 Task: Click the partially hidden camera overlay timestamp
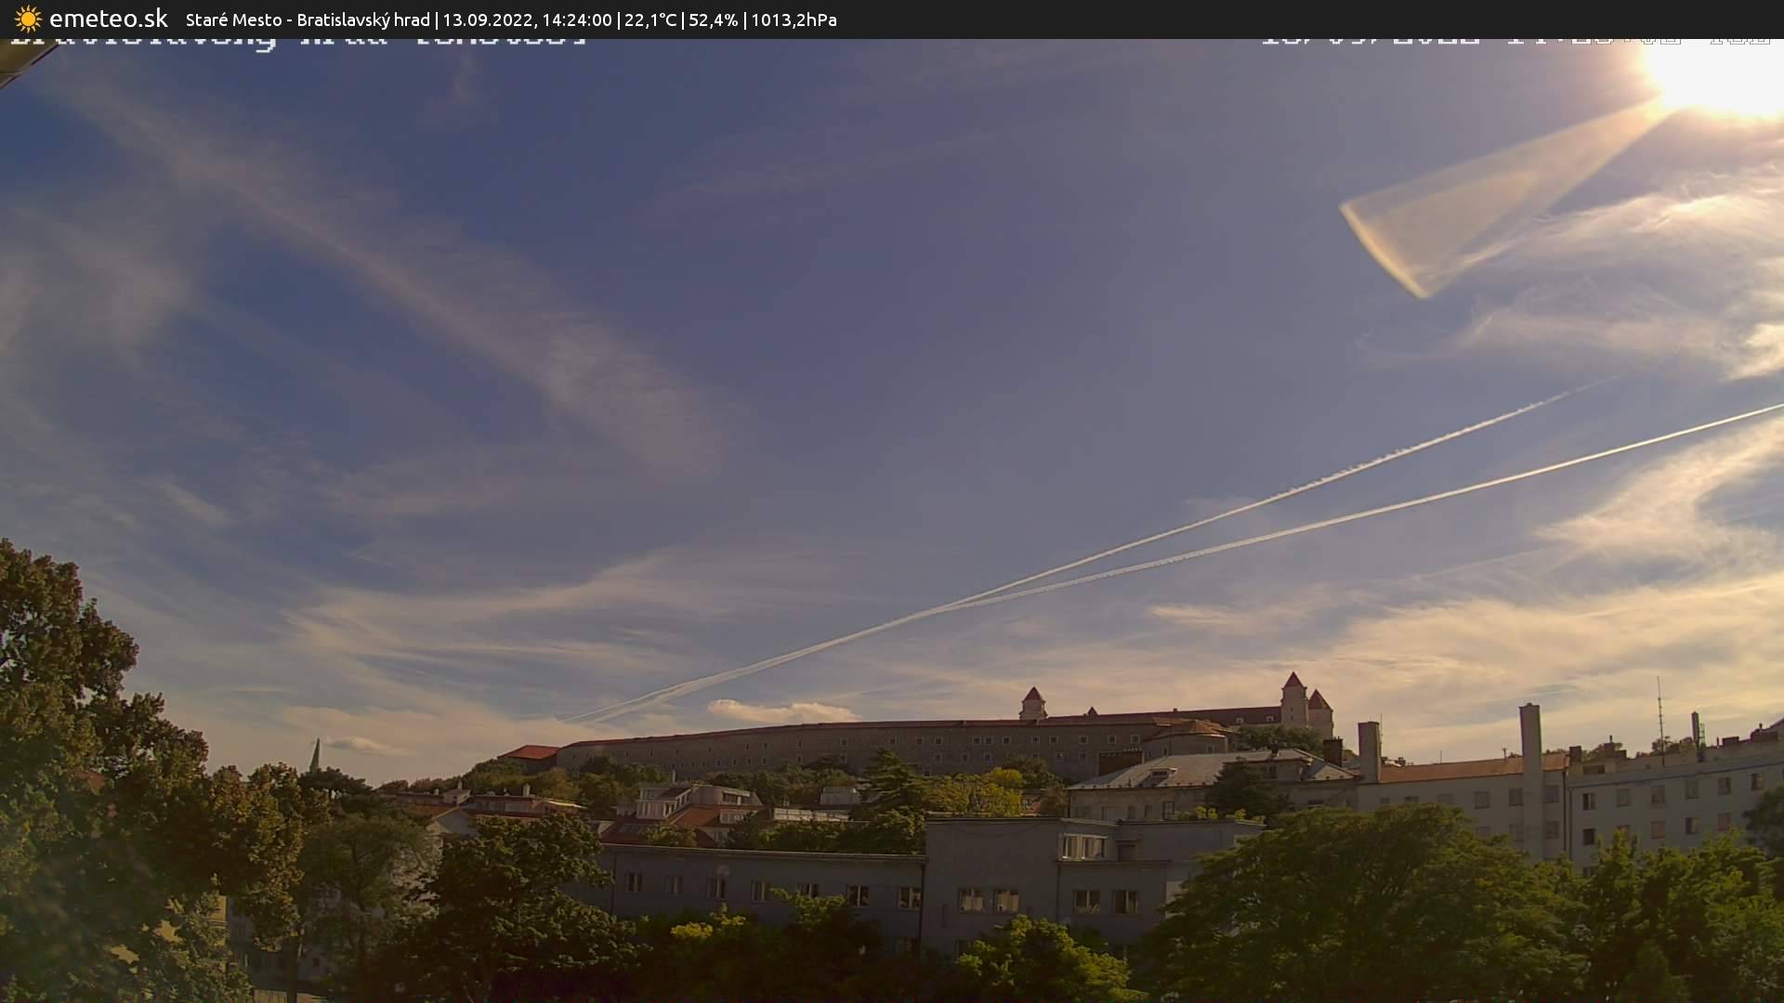(x=1515, y=42)
